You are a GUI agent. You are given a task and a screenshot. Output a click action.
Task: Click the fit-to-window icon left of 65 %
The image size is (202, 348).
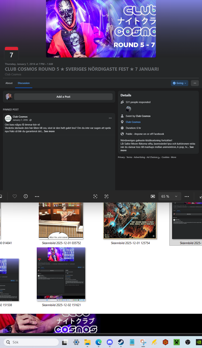(x=153, y=196)
